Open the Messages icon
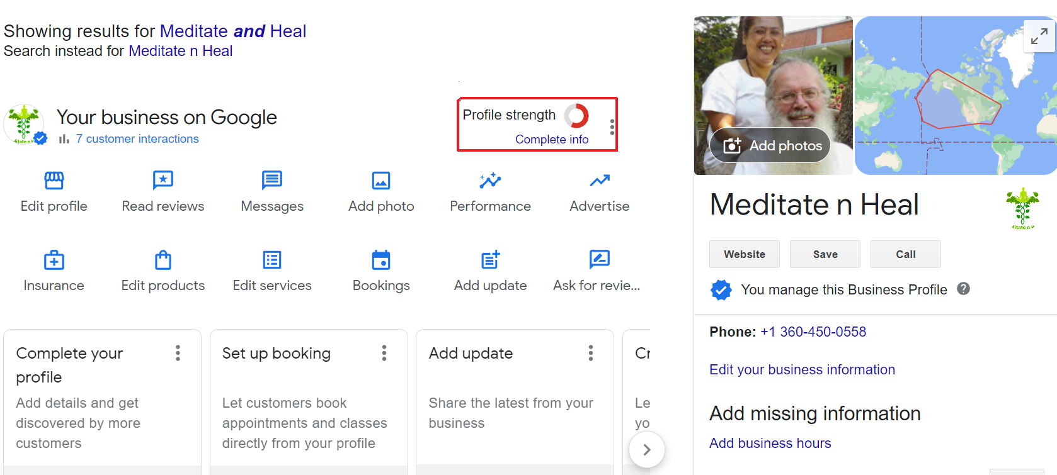Screen dimensions: 1057x475 (272, 181)
